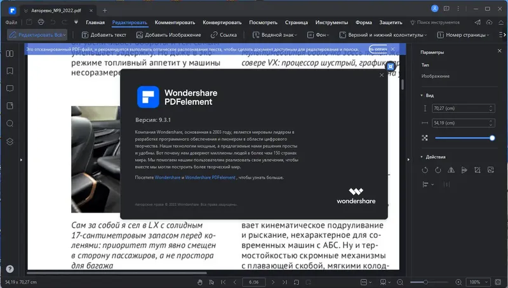The image size is (508, 288).
Task: Open the Фон dropdown
Action: click(318, 35)
